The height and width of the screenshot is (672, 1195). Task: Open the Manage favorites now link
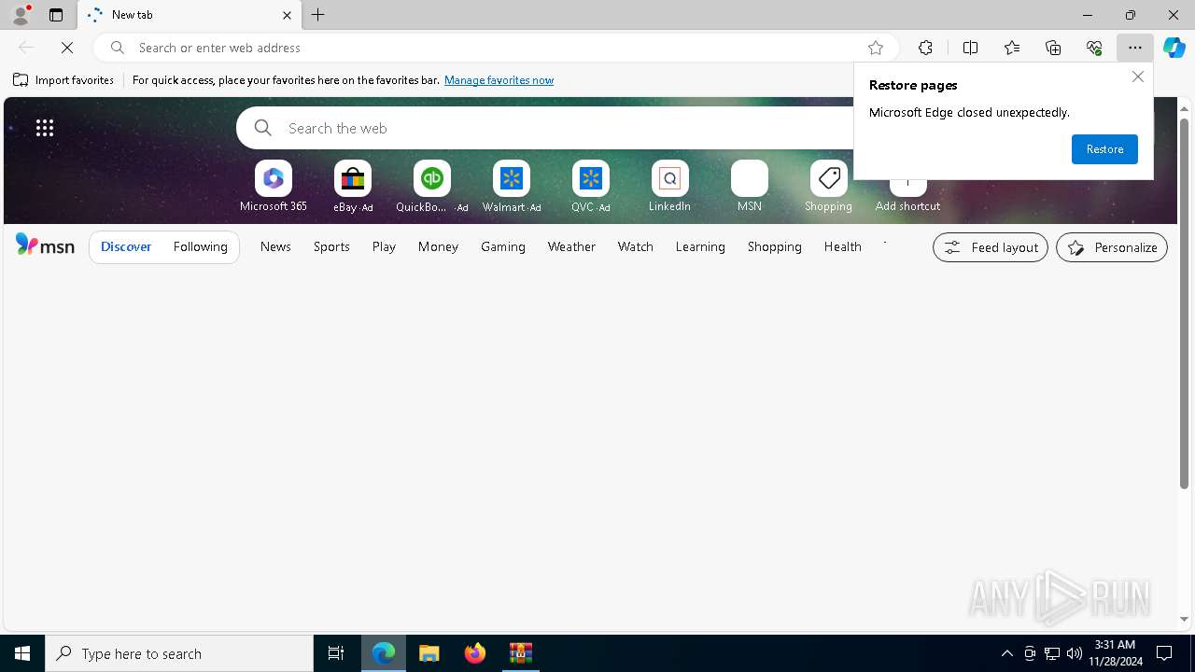point(499,80)
